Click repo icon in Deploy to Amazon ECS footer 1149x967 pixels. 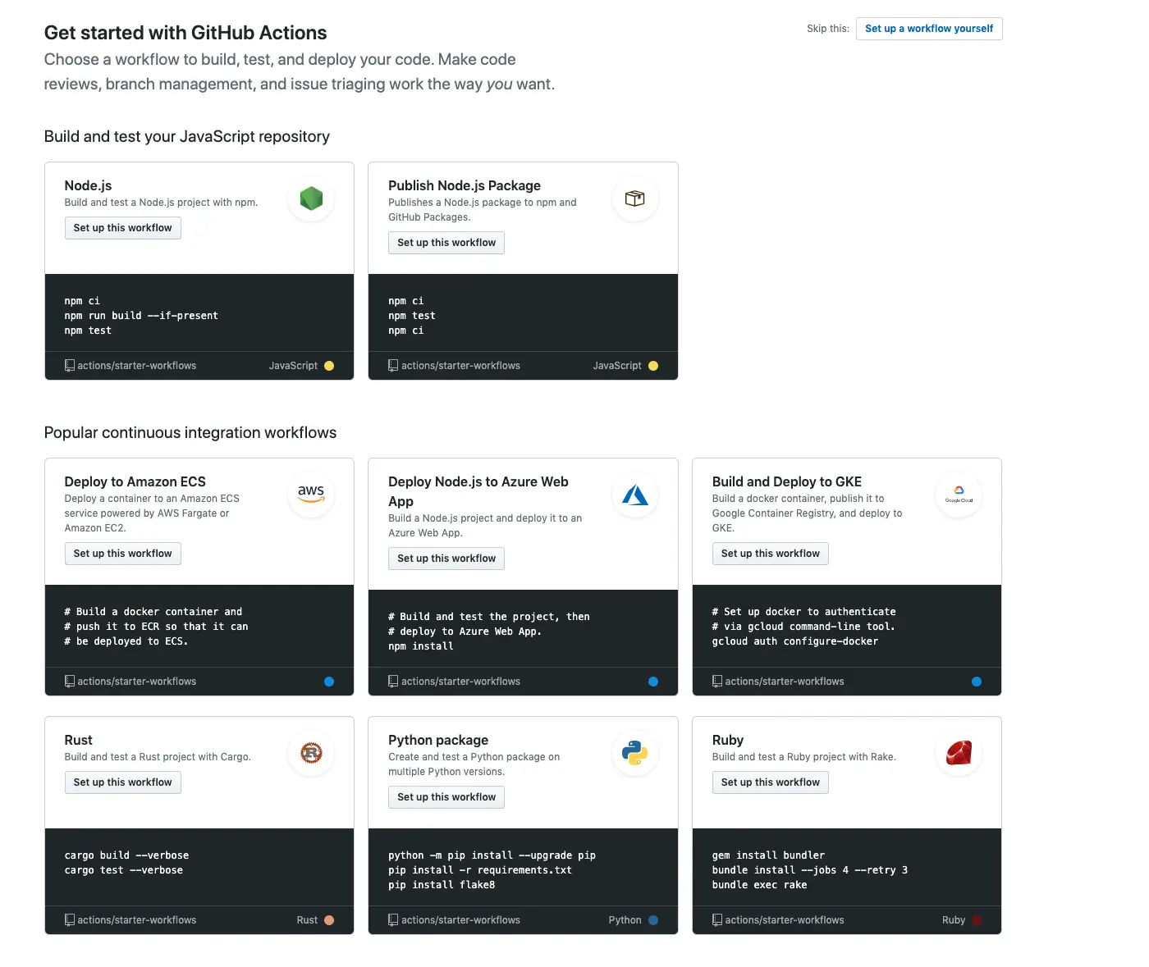click(x=70, y=682)
